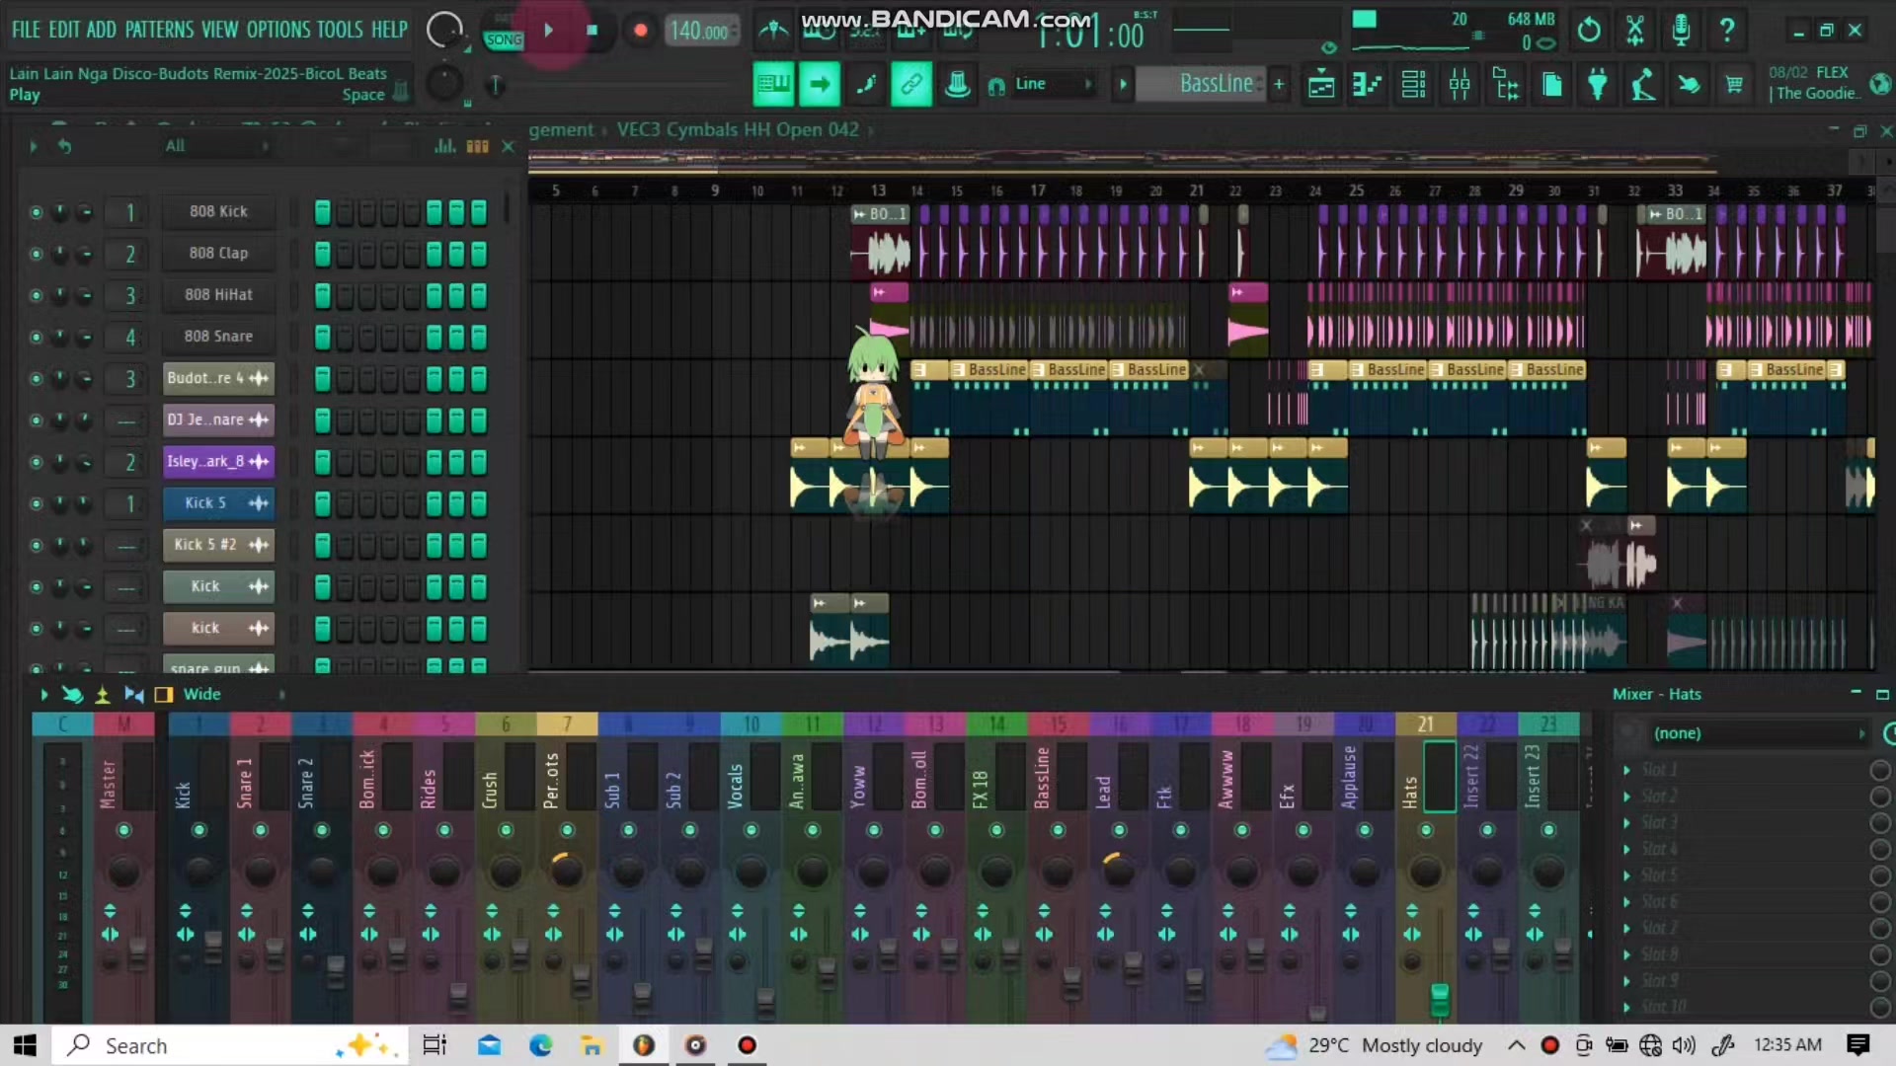
Task: Expand mixer effect Slot 2 arrow
Action: click(x=1626, y=797)
